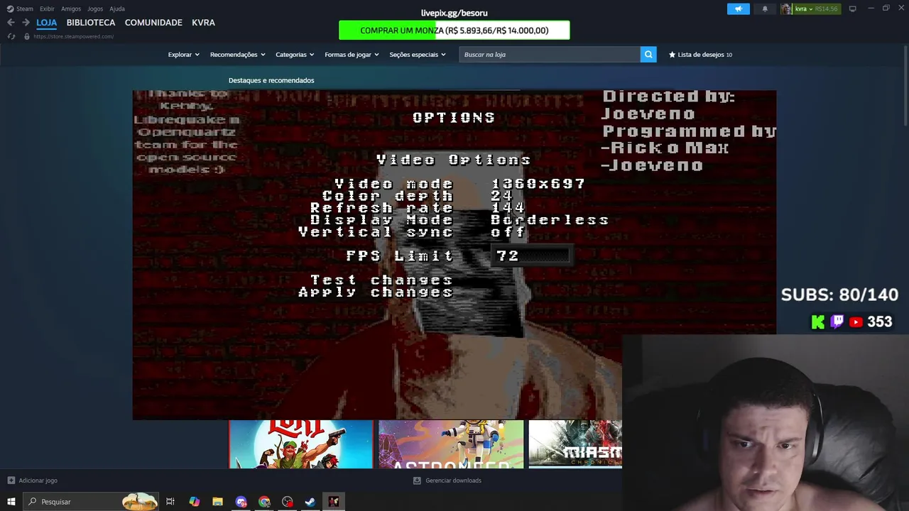Click the Miasma Chronicles thumbnail

pos(575,444)
